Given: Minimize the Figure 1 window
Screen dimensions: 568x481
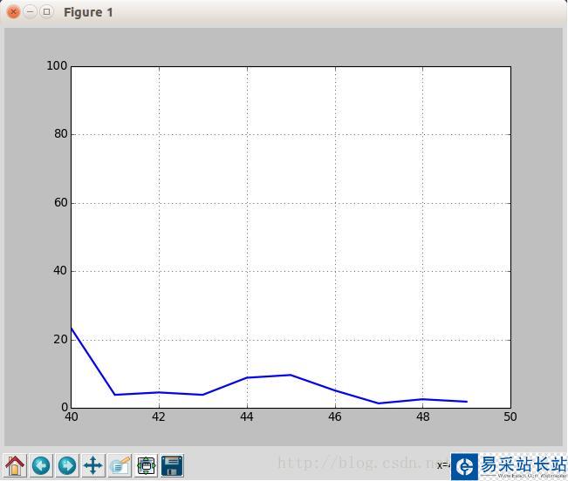Looking at the screenshot, I should 30,12.
